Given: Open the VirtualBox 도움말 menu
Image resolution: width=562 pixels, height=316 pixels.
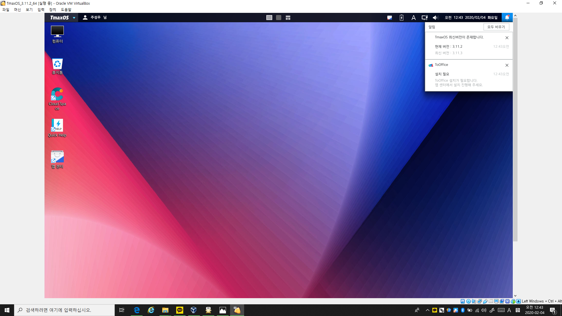Looking at the screenshot, I should coord(66,10).
